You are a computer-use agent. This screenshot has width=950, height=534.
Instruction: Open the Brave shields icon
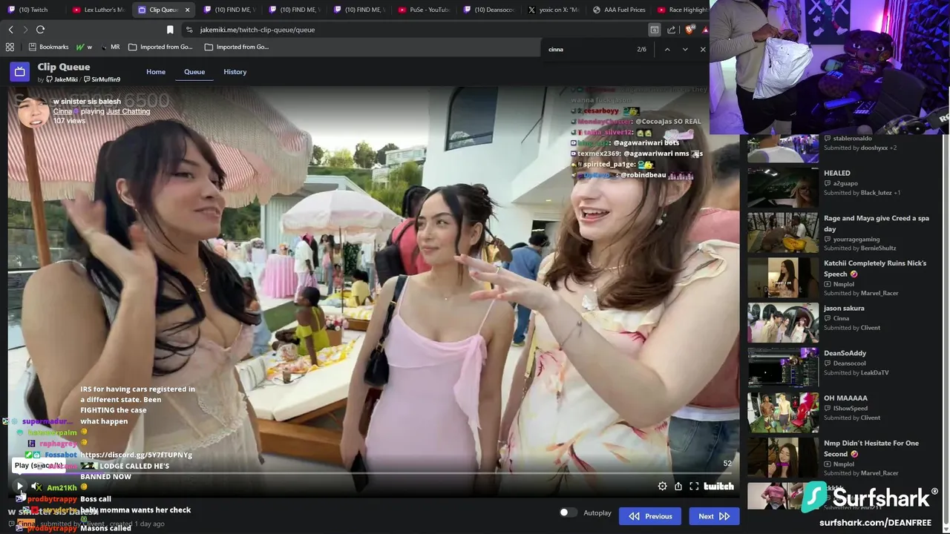click(689, 30)
